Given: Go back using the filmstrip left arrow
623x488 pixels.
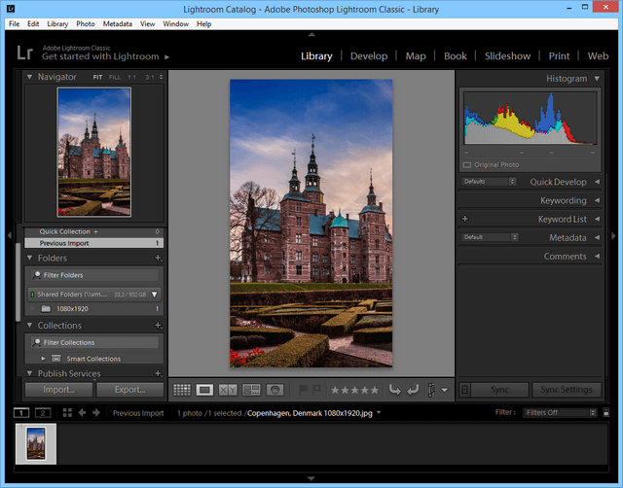Looking at the screenshot, I should [82, 413].
